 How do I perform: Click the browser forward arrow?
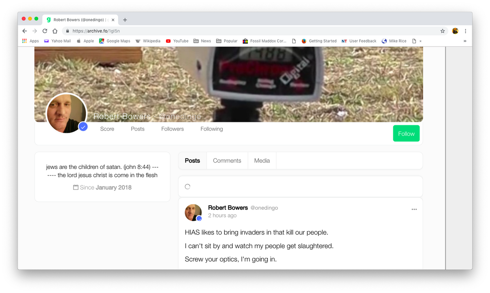click(35, 31)
